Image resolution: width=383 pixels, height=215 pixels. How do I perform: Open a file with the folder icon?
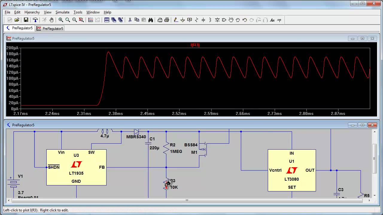pyautogui.click(x=17, y=20)
